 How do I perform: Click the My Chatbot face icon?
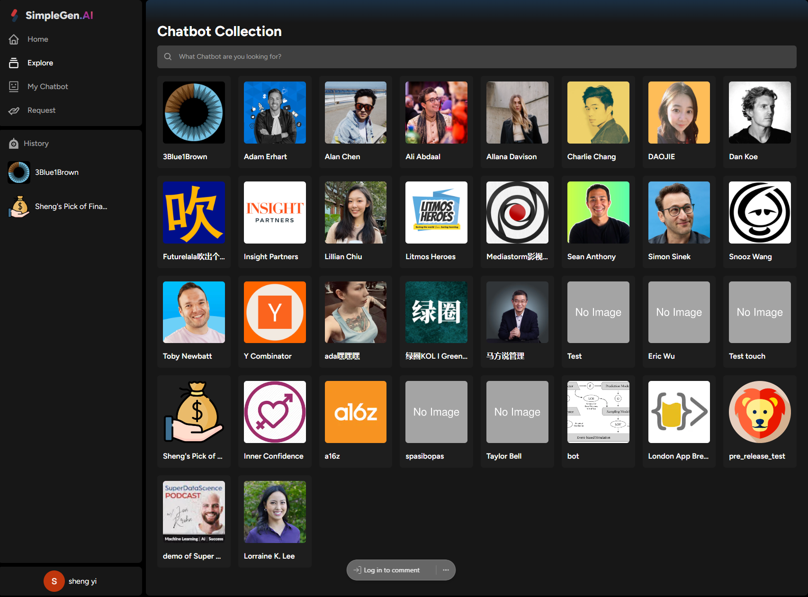[x=14, y=86]
